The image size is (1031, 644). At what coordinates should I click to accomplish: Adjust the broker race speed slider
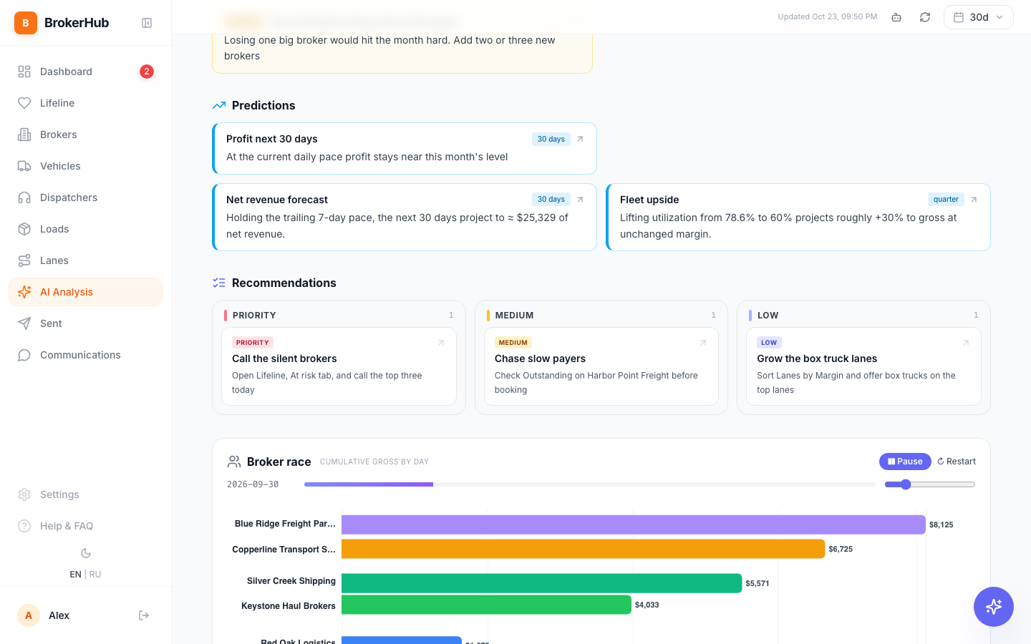click(x=930, y=484)
